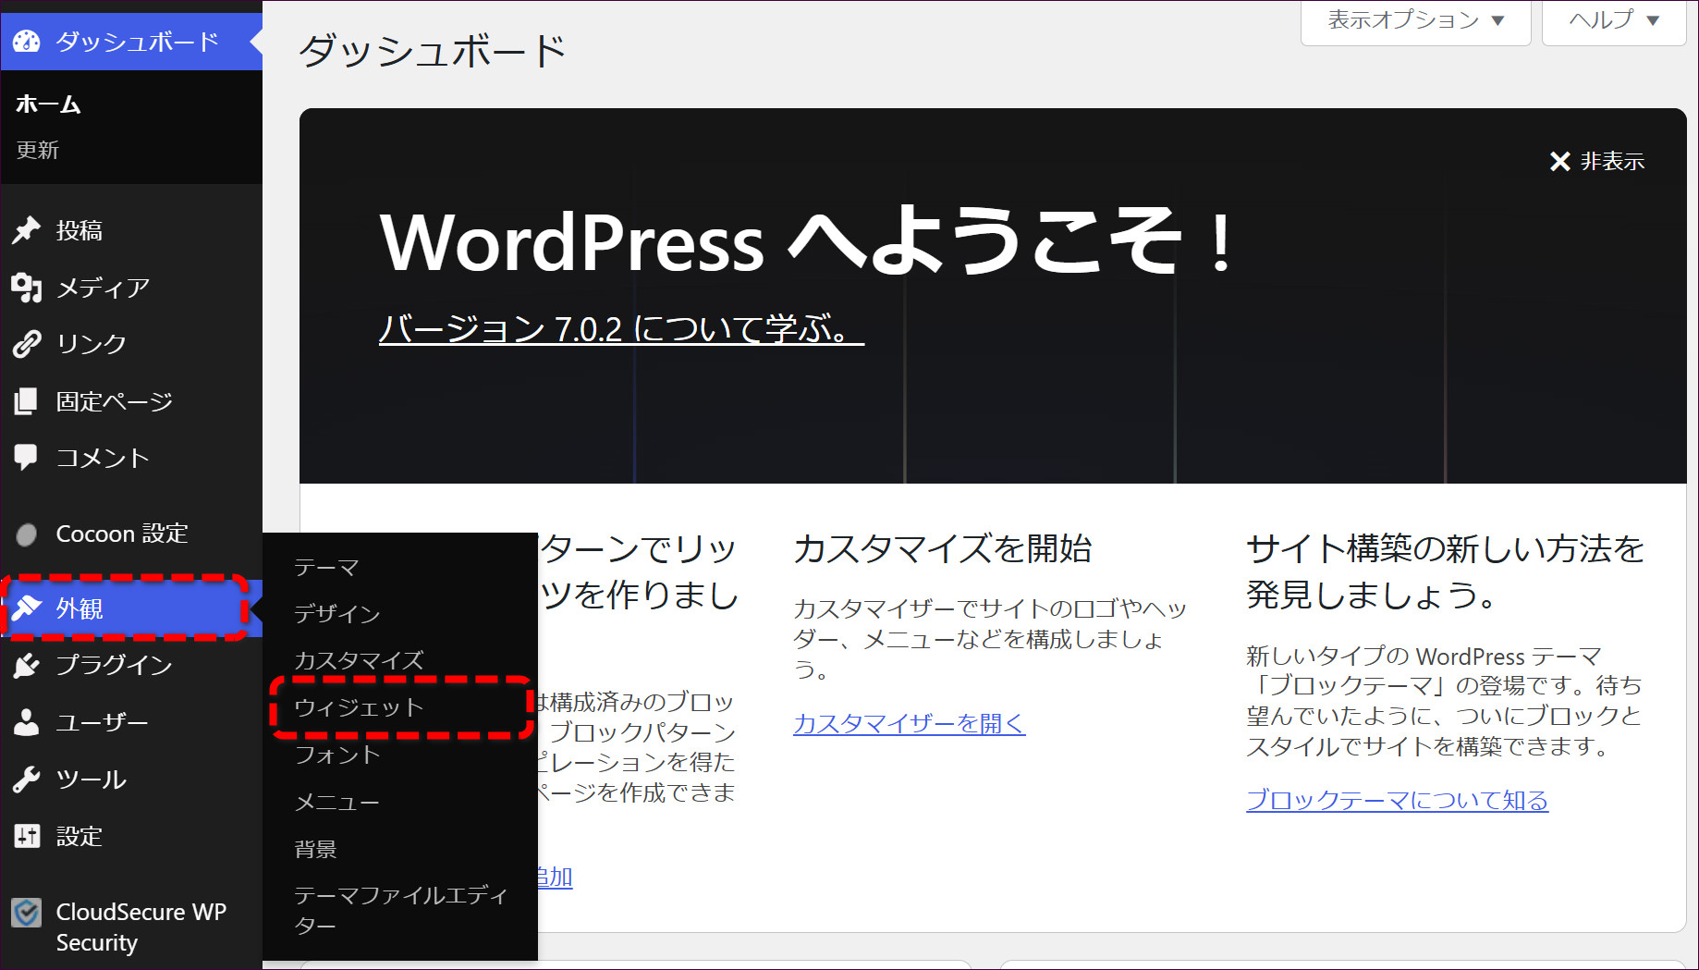Expand the ヘルプ dropdown tab

pyautogui.click(x=1614, y=20)
